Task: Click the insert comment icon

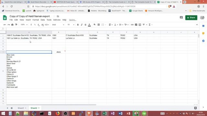Action: (x=136, y=25)
